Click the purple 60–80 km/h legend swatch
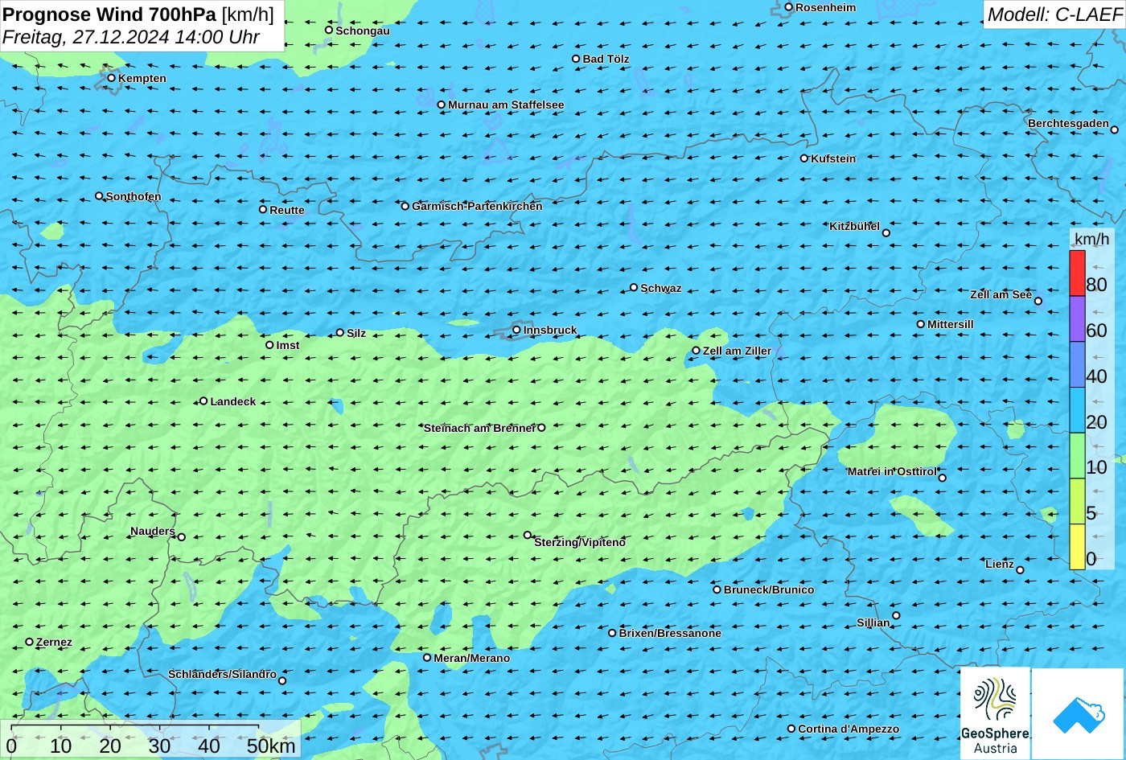This screenshot has height=760, width=1126. click(x=1077, y=319)
